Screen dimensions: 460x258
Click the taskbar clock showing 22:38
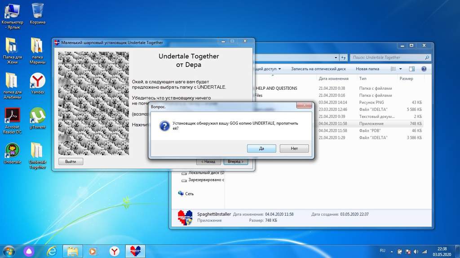pos(442,252)
